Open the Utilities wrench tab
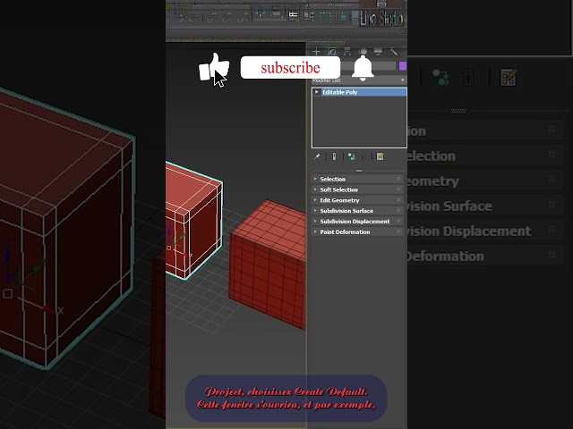The width and height of the screenshot is (573, 429). 393,52
